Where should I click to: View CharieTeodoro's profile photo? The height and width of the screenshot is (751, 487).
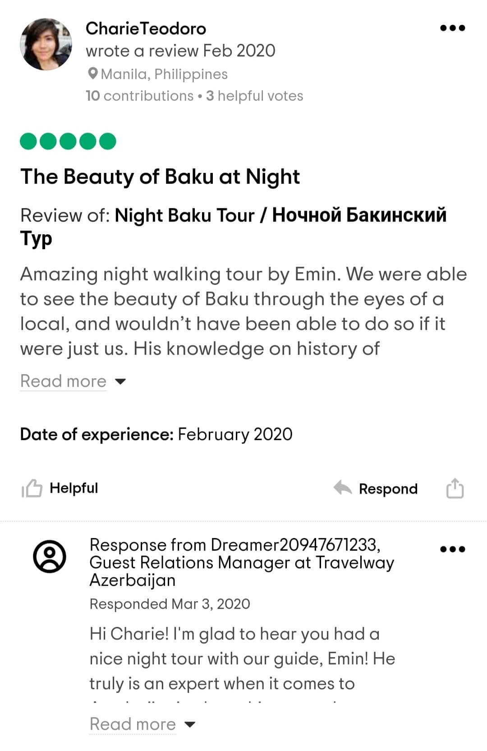[x=46, y=44]
